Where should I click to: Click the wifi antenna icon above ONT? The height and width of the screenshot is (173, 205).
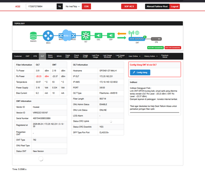(x=131, y=33)
